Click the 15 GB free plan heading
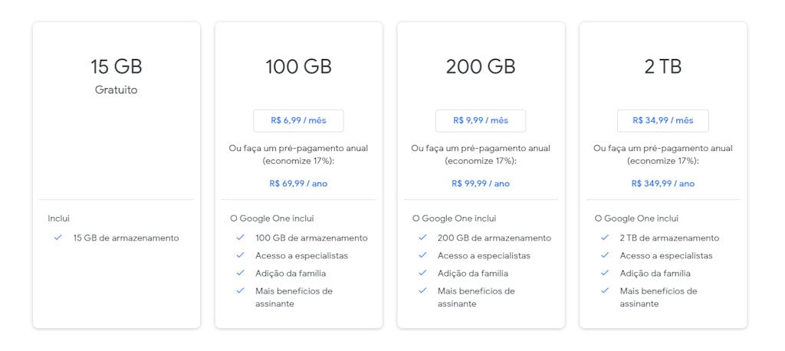The height and width of the screenshot is (351, 785). pyautogui.click(x=117, y=67)
